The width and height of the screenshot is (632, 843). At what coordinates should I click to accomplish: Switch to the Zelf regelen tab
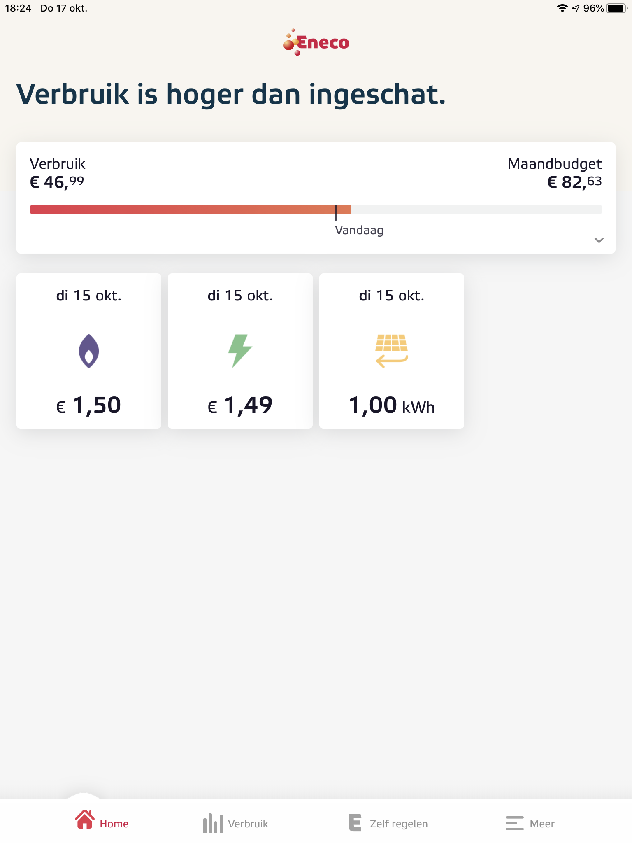[399, 824]
